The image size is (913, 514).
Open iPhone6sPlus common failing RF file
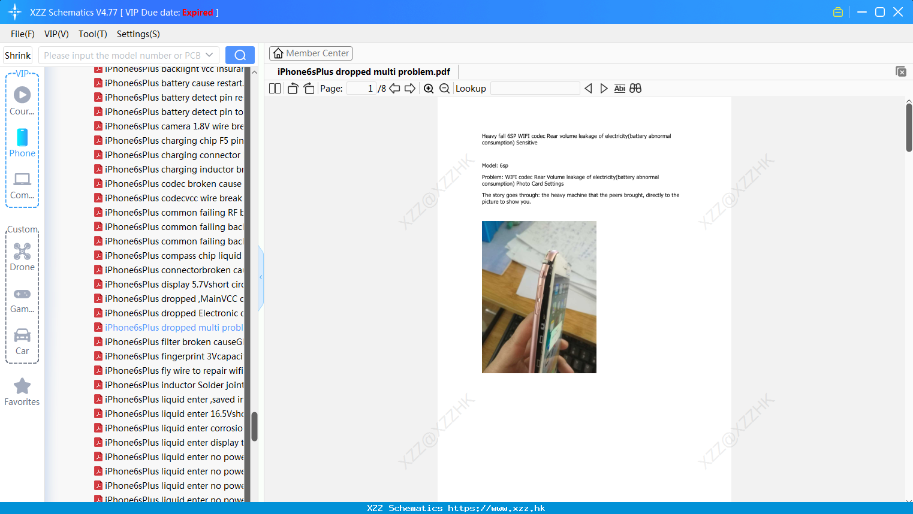pyautogui.click(x=169, y=213)
